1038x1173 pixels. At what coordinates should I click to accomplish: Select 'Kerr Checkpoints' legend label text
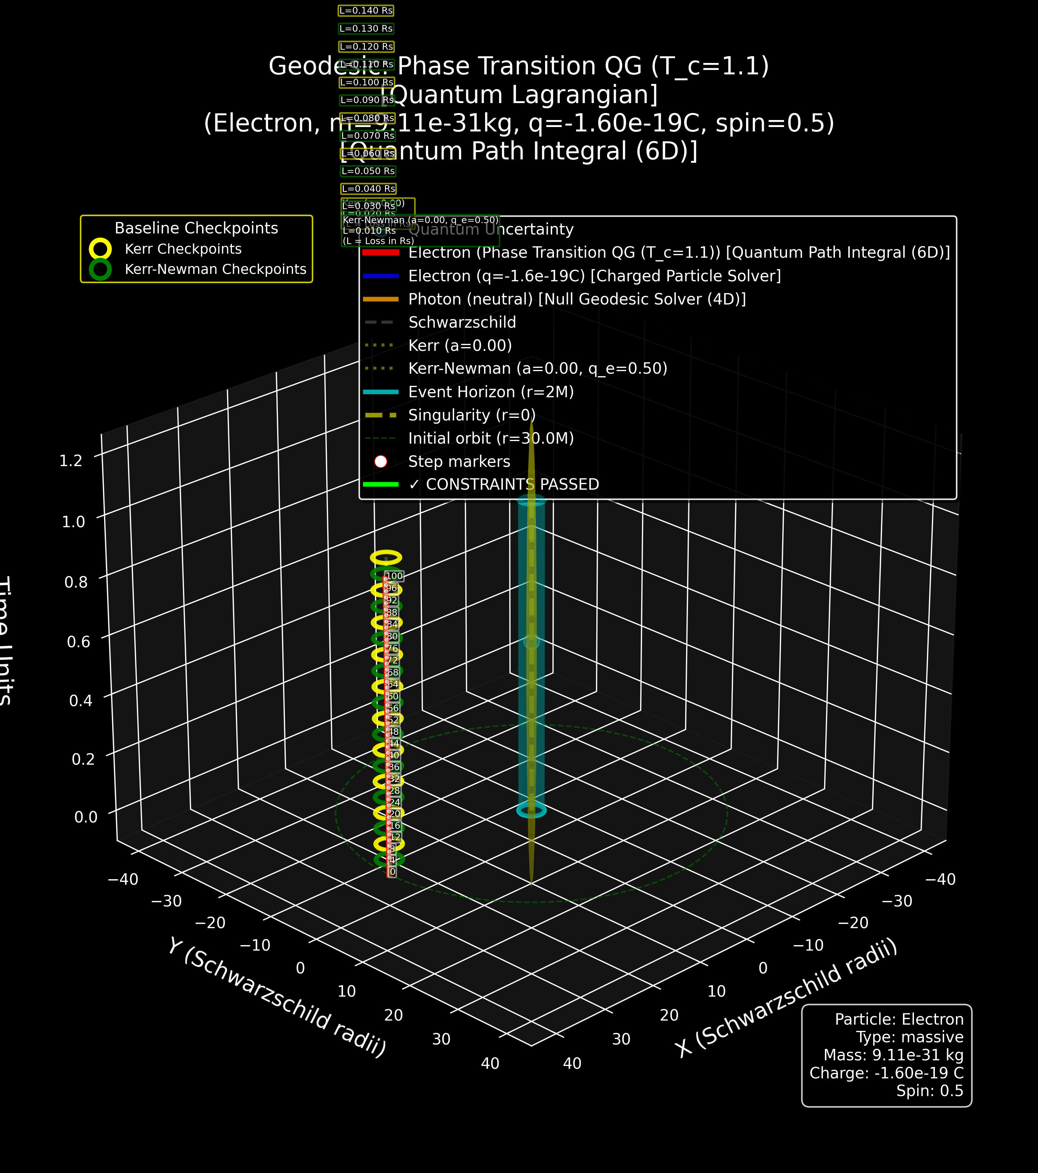183,249
